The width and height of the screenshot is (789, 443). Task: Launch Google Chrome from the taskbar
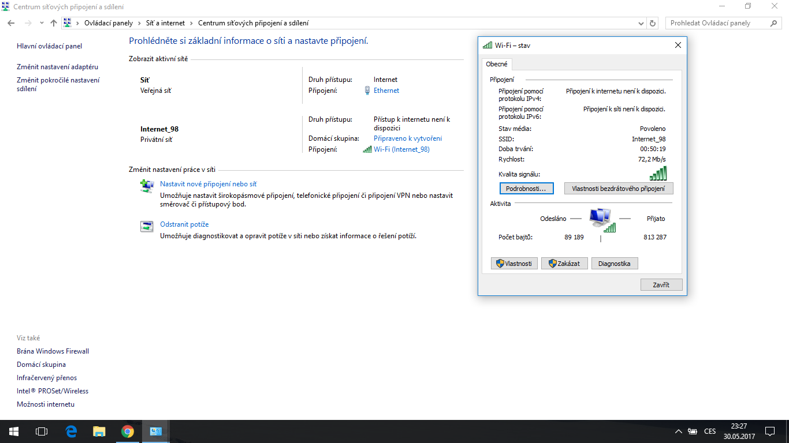pyautogui.click(x=128, y=431)
